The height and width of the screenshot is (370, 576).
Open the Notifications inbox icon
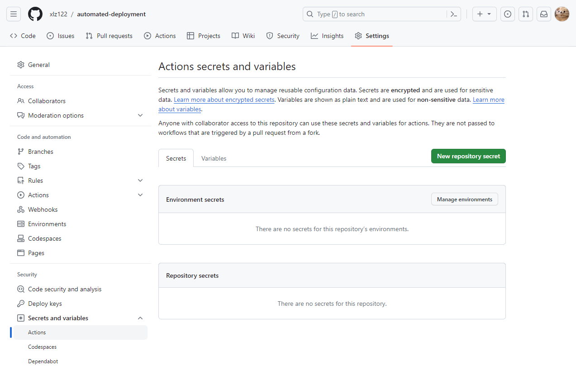click(544, 14)
